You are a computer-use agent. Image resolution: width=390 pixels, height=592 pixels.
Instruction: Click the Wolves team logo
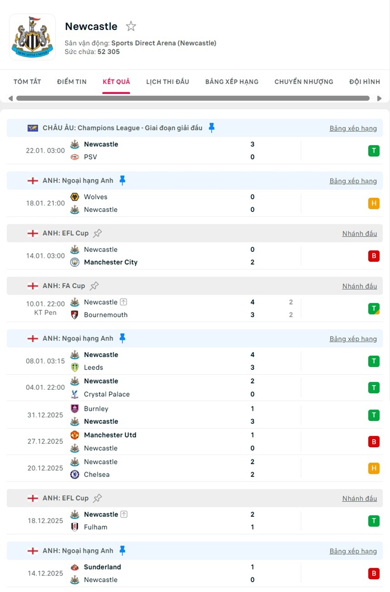pyautogui.click(x=75, y=197)
